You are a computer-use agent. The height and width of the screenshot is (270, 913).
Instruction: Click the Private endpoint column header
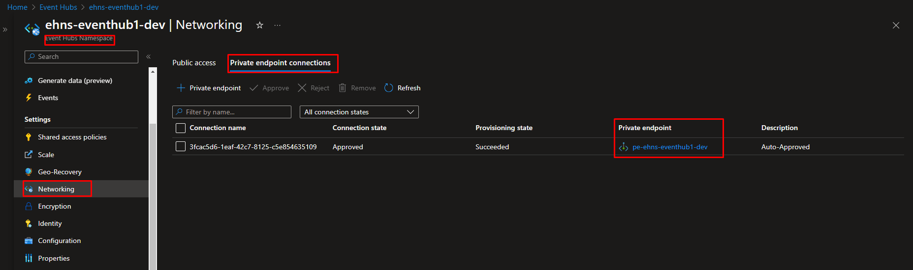pyautogui.click(x=645, y=128)
